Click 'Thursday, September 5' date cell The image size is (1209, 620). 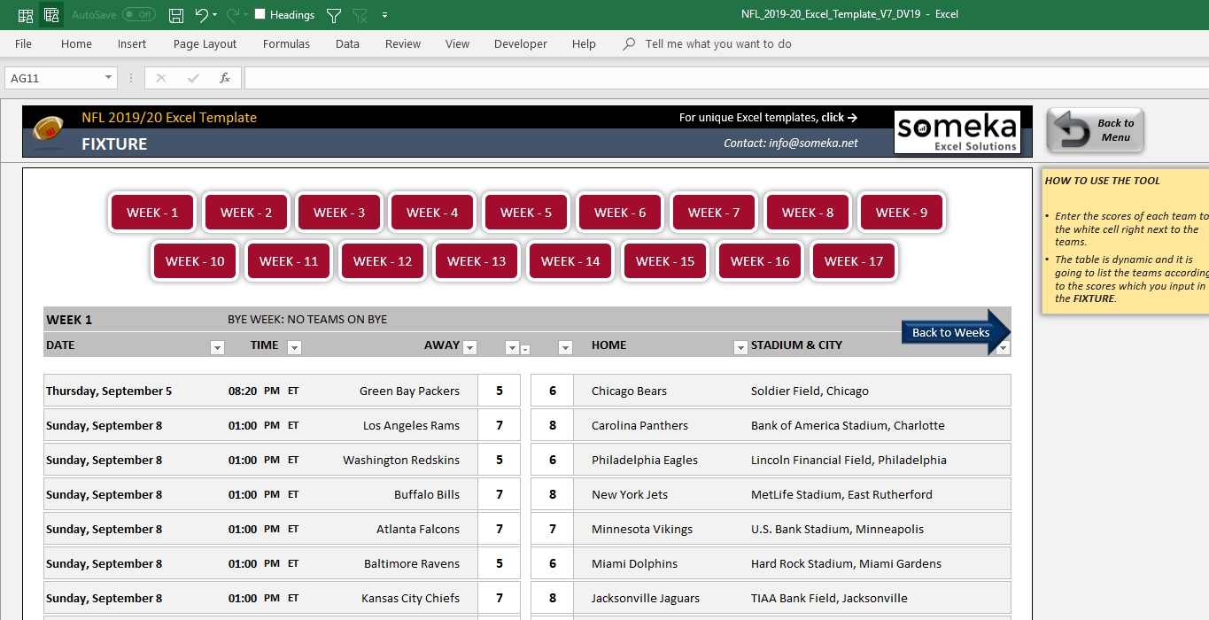point(109,391)
